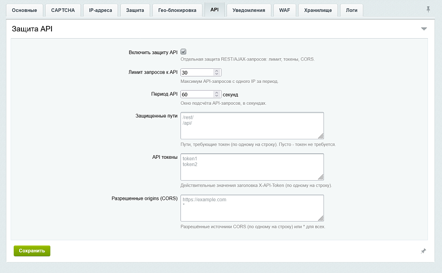Open the Логи tab
The height and width of the screenshot is (273, 442).
click(x=351, y=10)
